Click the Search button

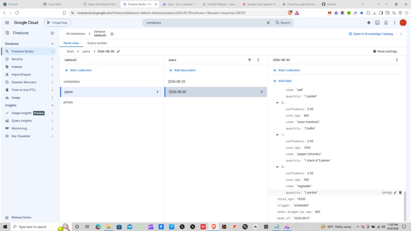point(283,23)
